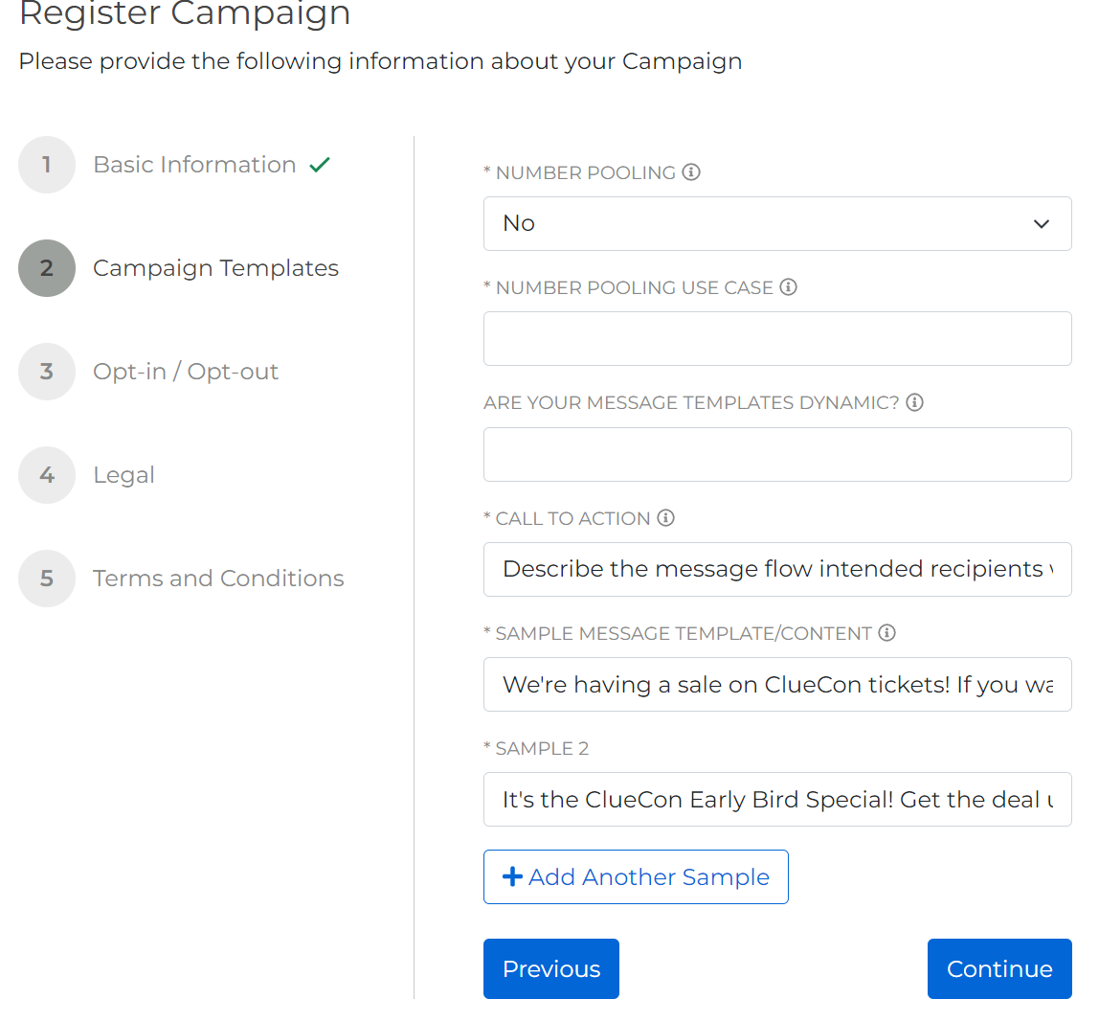Go to the Basic Information step
1099x1022 pixels.
click(x=194, y=165)
